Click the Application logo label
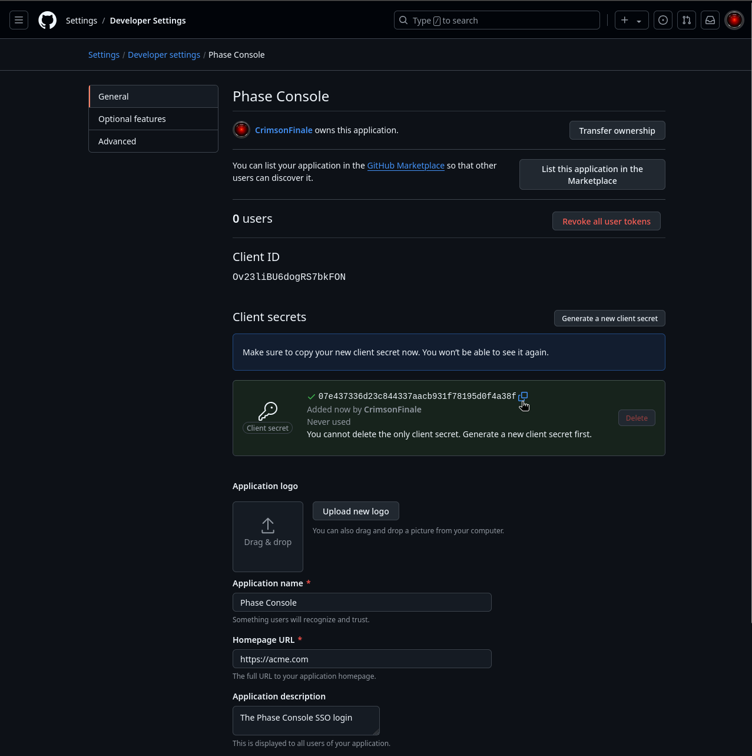 coord(265,486)
